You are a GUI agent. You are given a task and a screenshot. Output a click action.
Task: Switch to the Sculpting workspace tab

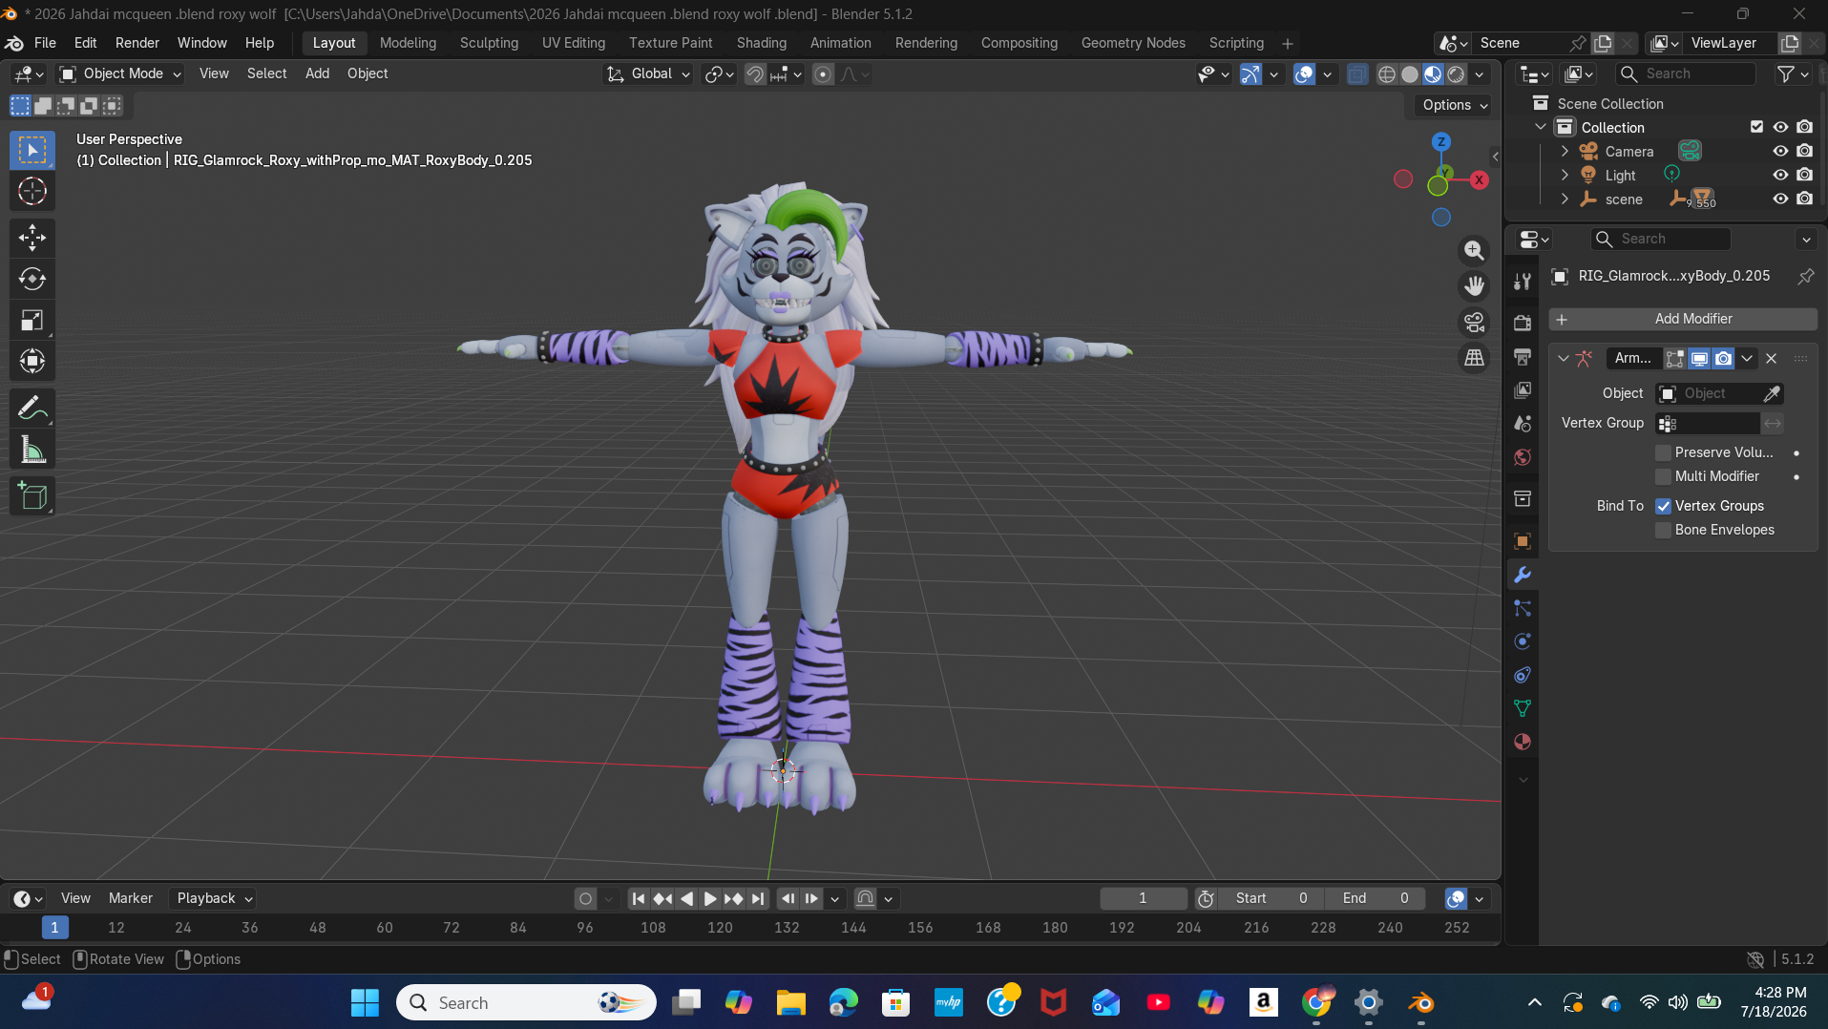coord(489,43)
